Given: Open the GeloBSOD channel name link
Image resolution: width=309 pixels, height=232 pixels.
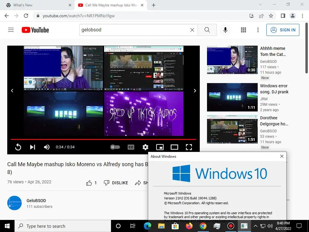Looking at the screenshot, I should 36,201.
